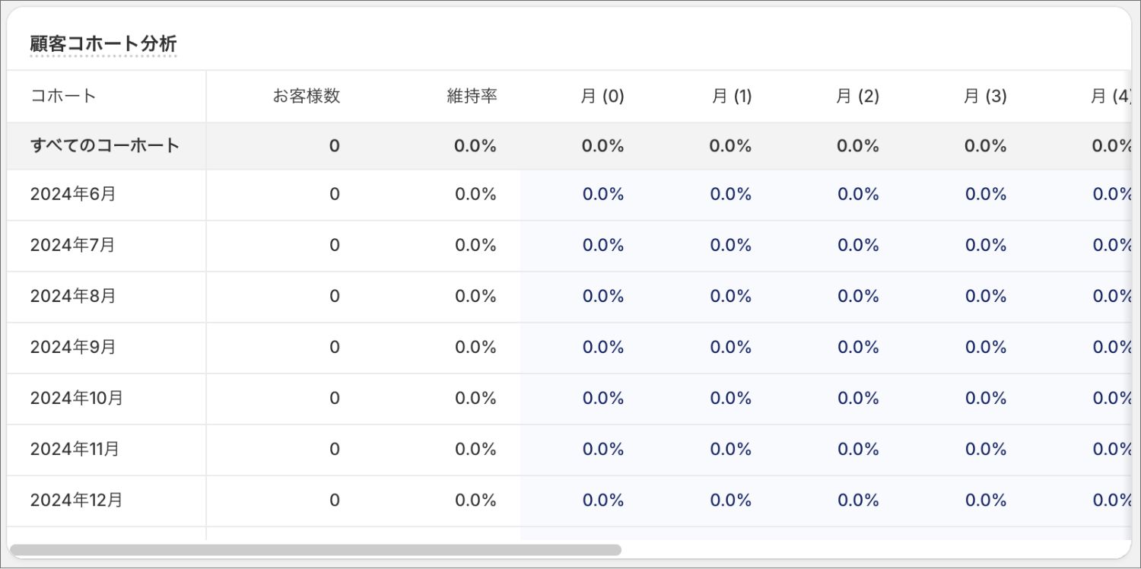The image size is (1141, 569).
Task: Select the 2024年10月 cohort row
Action: click(77, 398)
